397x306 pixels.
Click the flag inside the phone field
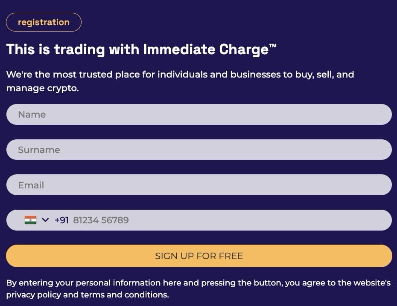29,220
